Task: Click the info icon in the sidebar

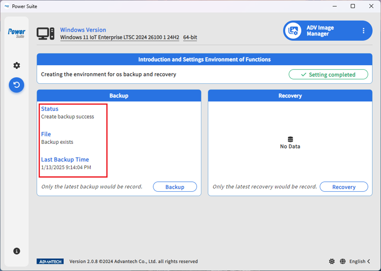Action: 17,251
